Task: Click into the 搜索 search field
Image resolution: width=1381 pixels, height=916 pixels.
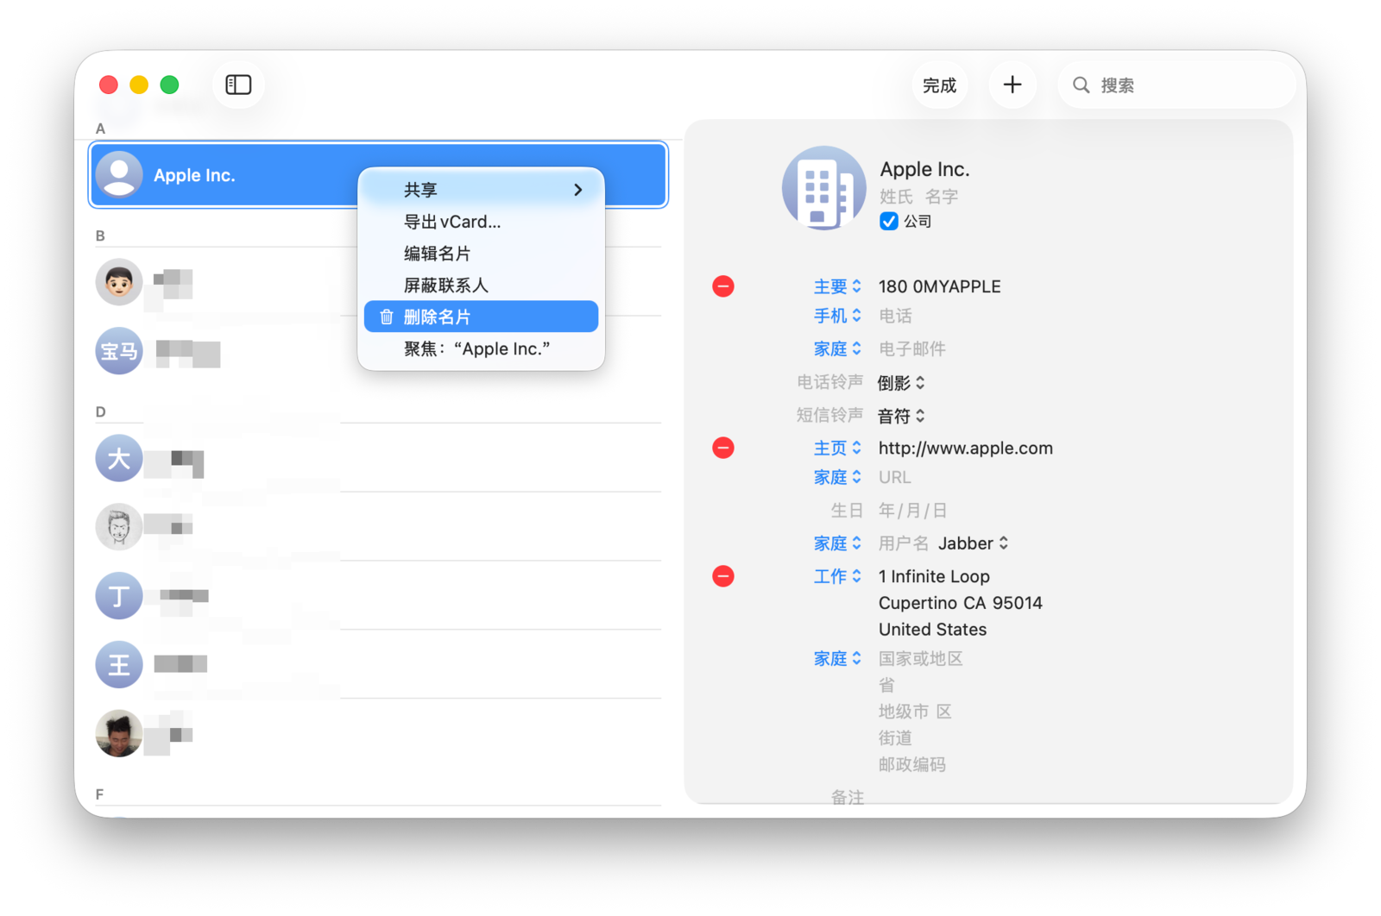Action: (x=1177, y=85)
